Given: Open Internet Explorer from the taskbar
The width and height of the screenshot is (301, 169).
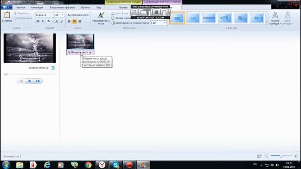Looking at the screenshot, I should (x=47, y=165).
